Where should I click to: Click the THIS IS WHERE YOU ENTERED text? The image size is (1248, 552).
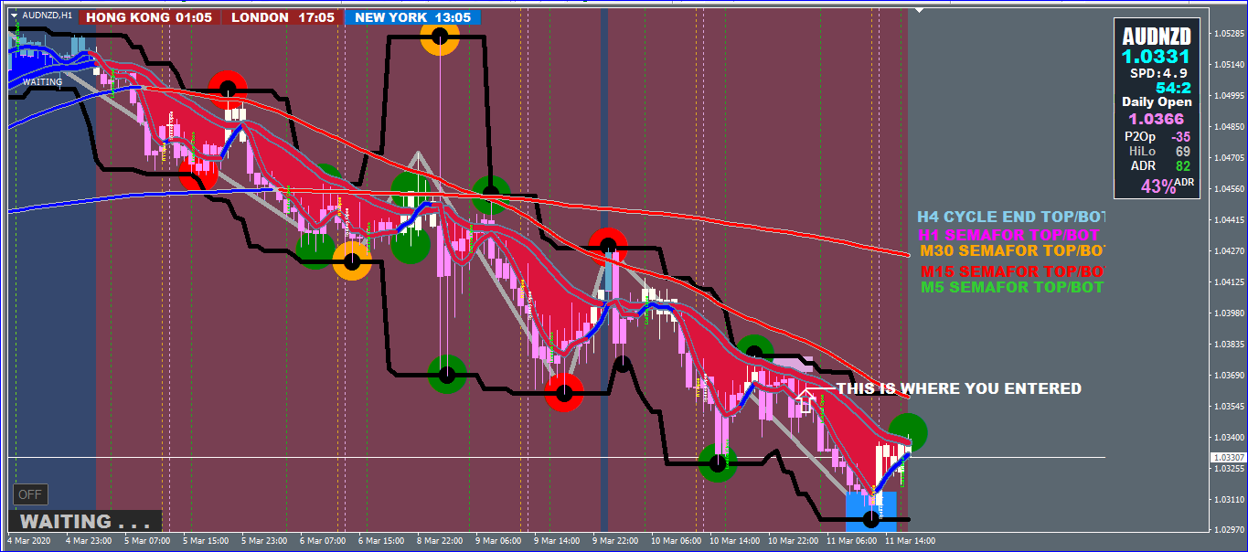click(x=958, y=388)
